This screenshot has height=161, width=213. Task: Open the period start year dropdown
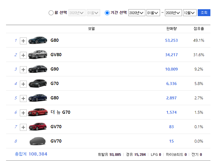137,13
